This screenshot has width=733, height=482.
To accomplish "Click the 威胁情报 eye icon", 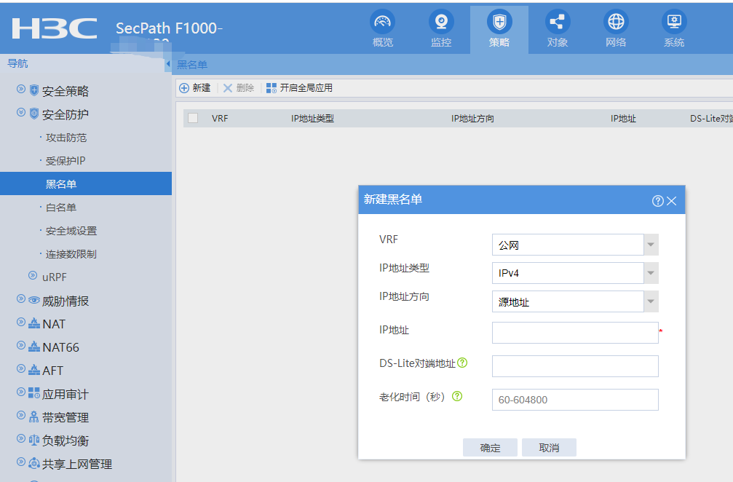I will pos(34,300).
